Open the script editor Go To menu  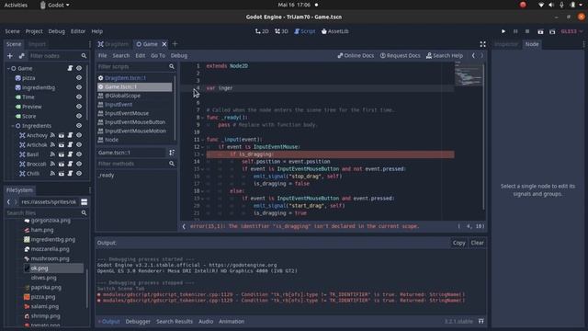[158, 55]
